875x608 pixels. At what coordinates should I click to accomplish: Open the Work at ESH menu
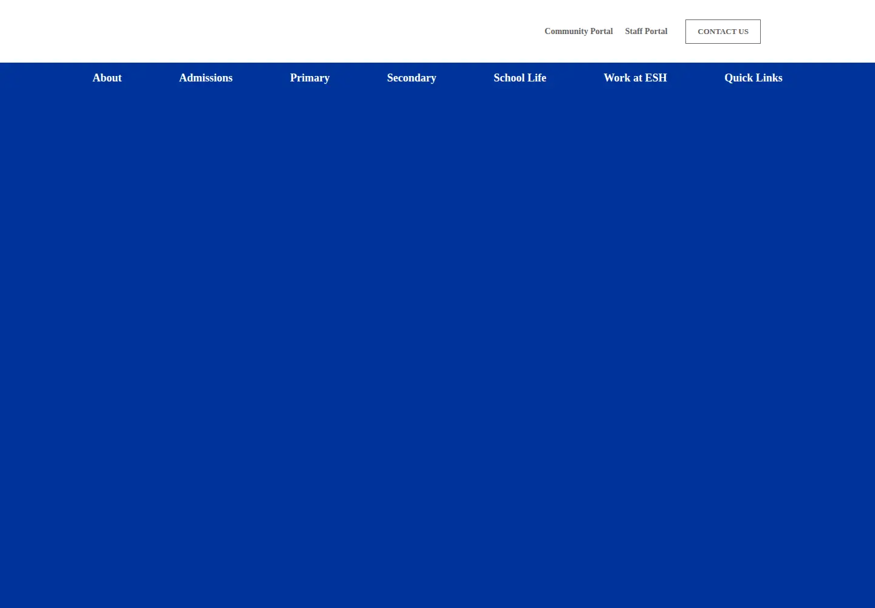click(x=636, y=78)
